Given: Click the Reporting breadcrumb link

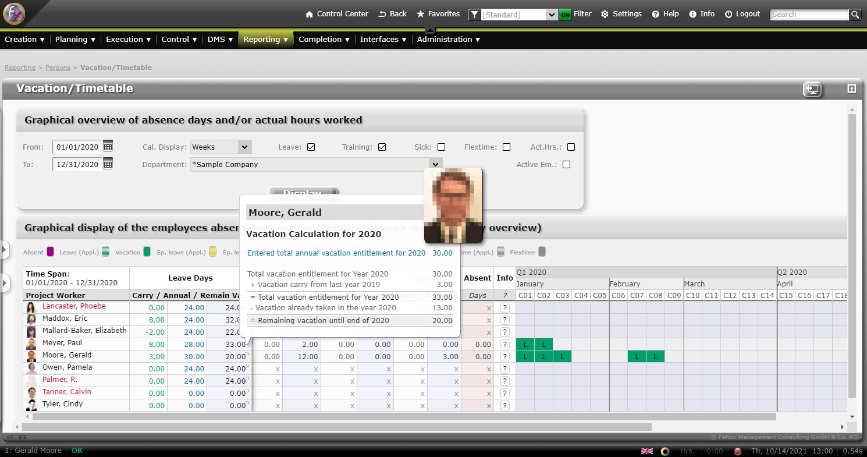Looking at the screenshot, I should [x=20, y=68].
